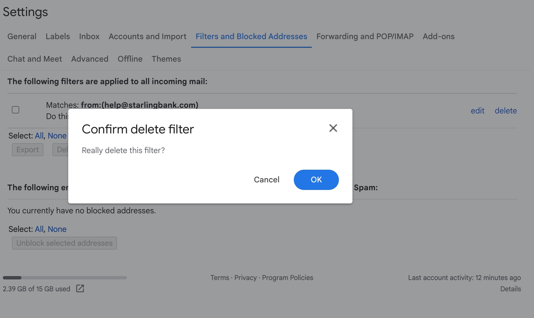Switch to the Add-ons tab
The image size is (534, 318).
click(438, 36)
